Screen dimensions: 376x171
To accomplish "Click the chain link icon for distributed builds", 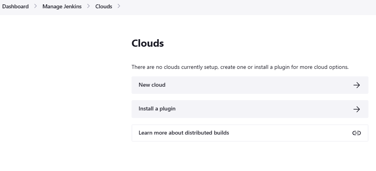I will (357, 133).
